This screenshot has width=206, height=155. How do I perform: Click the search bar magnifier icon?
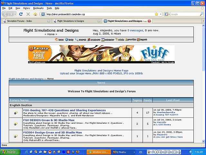[201, 14]
